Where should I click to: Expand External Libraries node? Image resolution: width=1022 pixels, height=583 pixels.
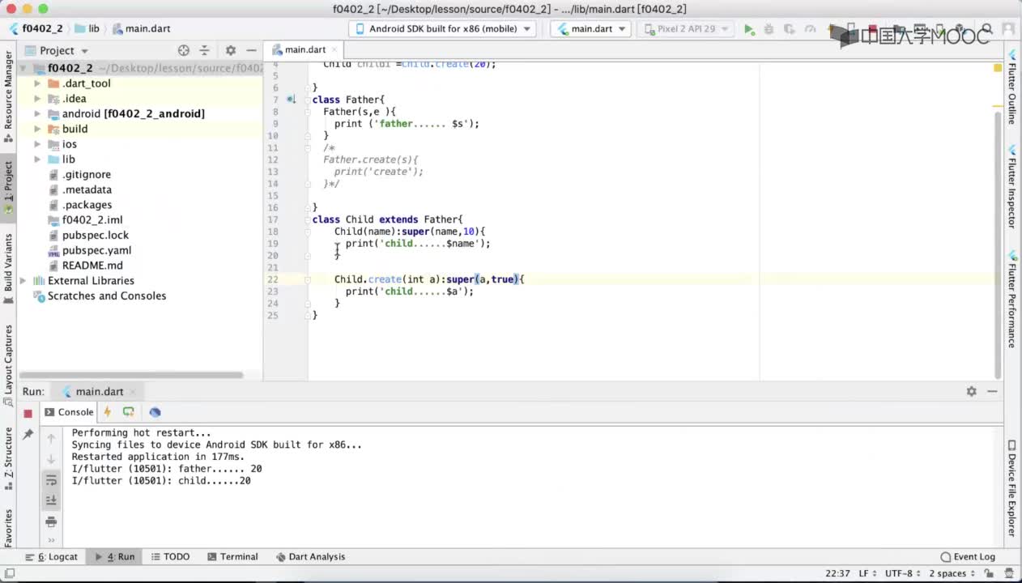point(23,281)
